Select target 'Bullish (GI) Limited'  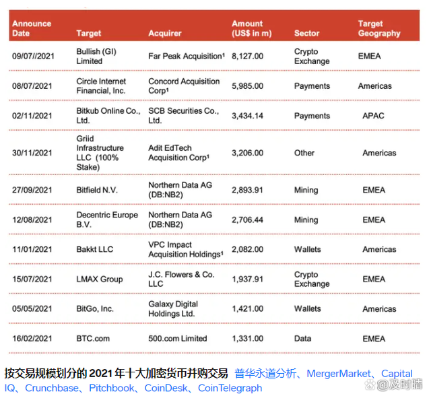[x=96, y=56]
